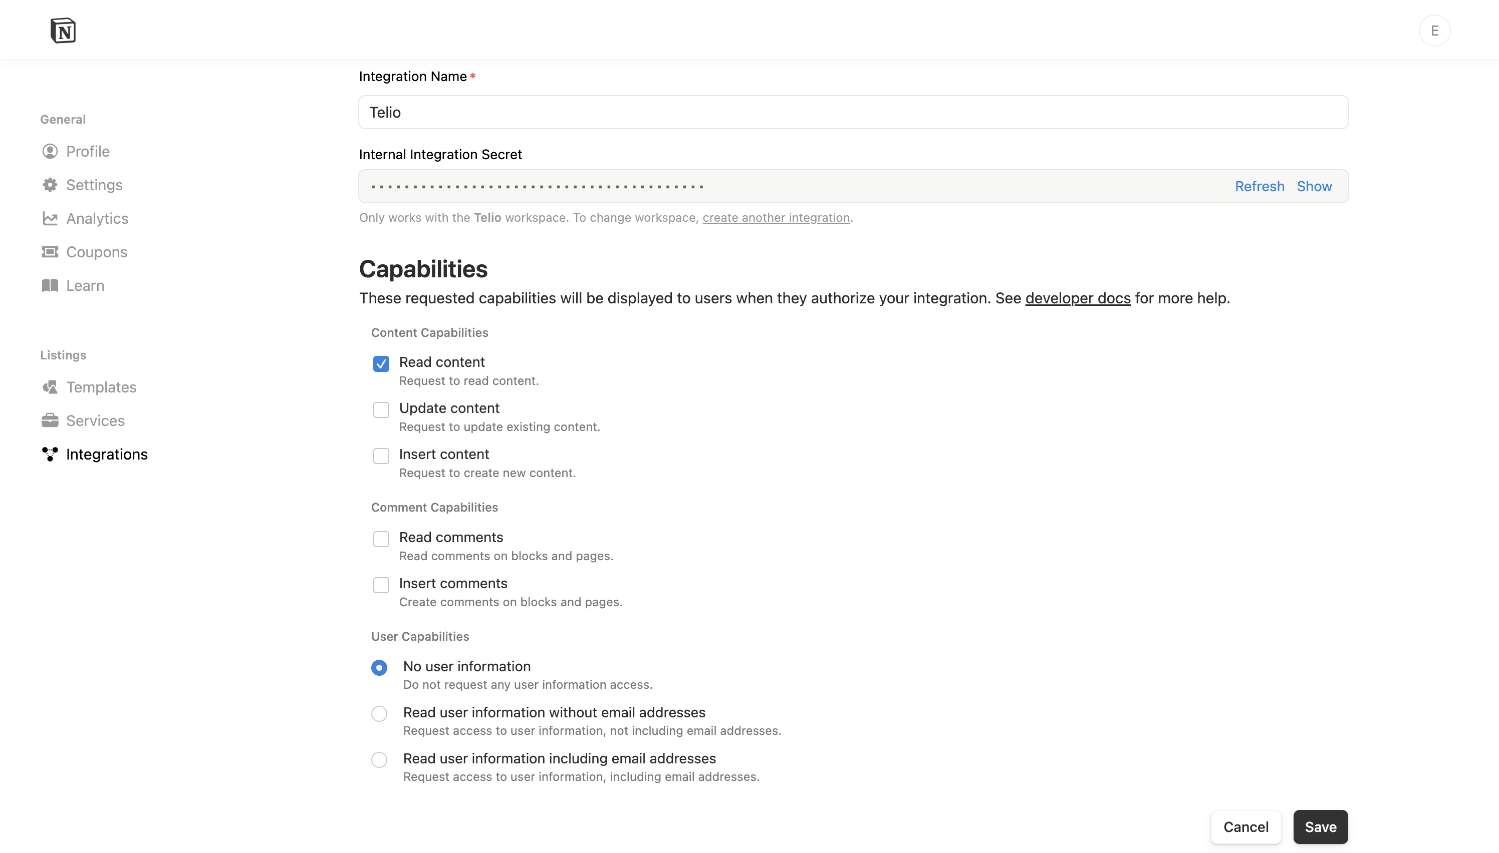Open the Learn book icon
The height and width of the screenshot is (853, 1499).
(50, 285)
